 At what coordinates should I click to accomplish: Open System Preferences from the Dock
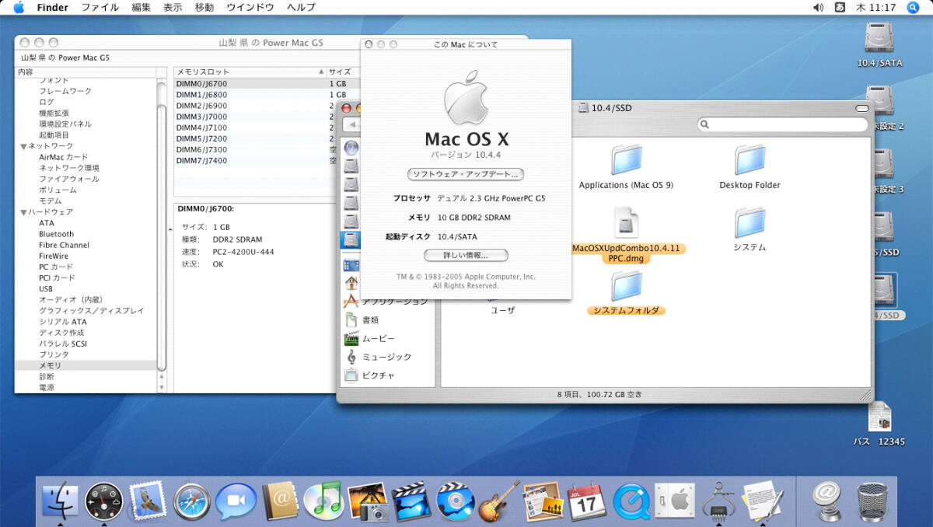coord(675,501)
